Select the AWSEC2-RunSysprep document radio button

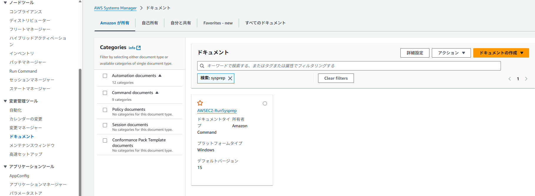click(x=265, y=103)
